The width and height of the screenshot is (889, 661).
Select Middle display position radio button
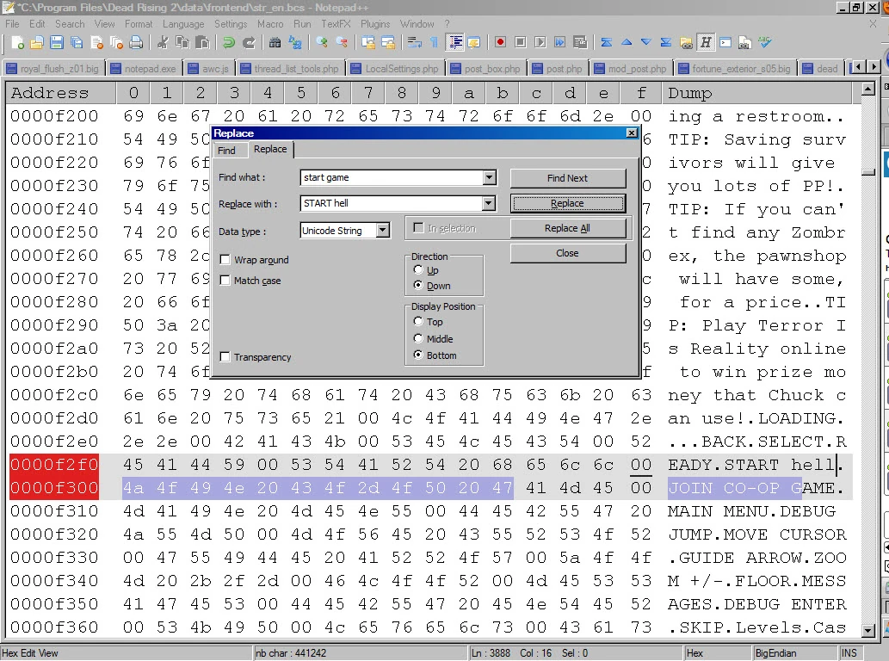pos(418,338)
